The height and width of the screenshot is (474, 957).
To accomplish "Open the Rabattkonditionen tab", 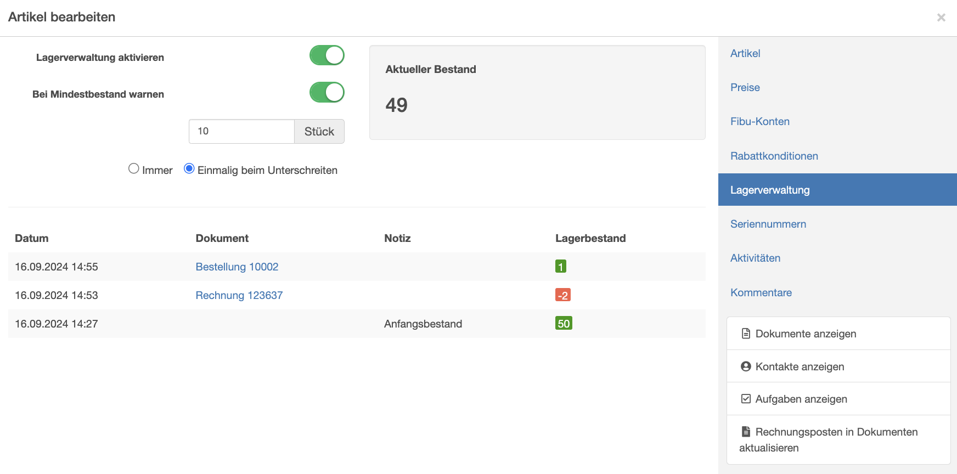I will 774,156.
